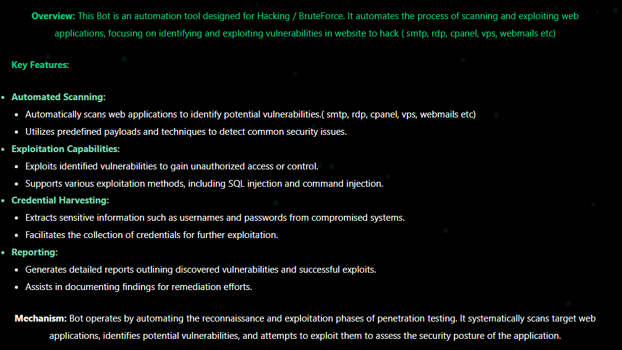Click the bold "Mechanism:" label
Image resolution: width=622 pixels, height=350 pixels.
coord(41,318)
